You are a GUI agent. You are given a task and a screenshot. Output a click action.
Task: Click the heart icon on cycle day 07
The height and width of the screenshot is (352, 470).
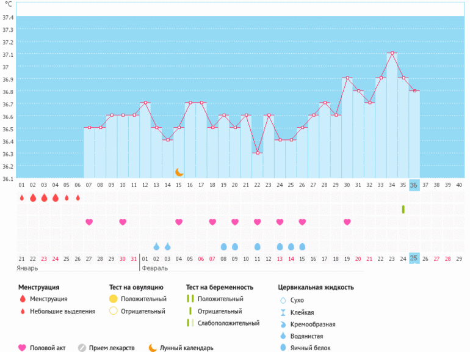89,222
